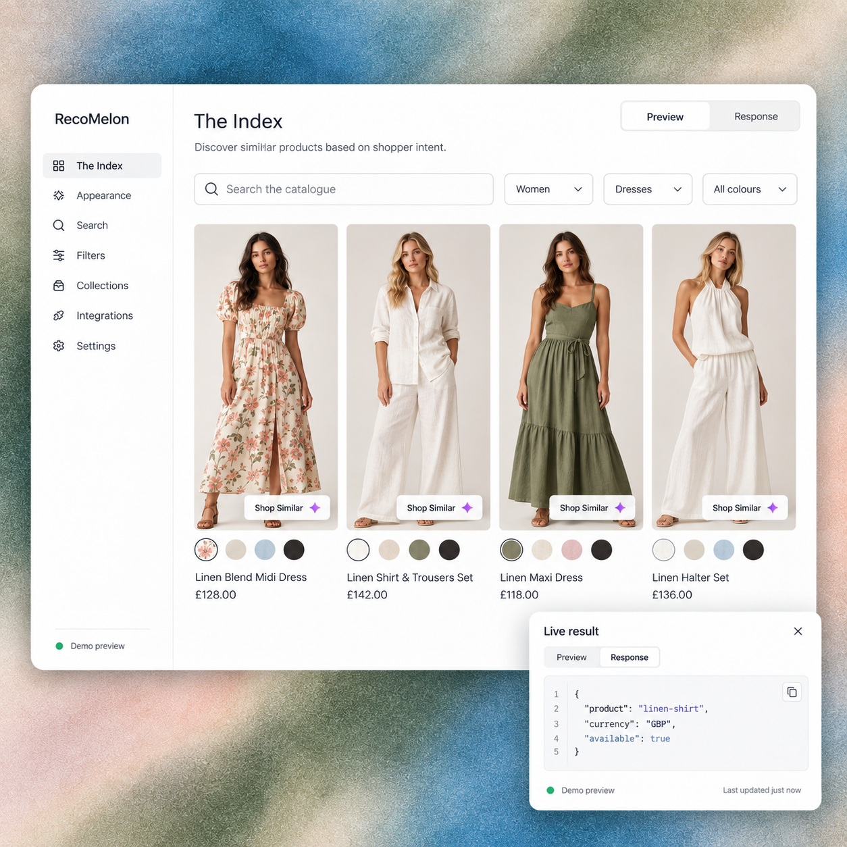Select beige swatch of Linen Blend Midi Dress
The height and width of the screenshot is (847, 847).
pos(236,550)
